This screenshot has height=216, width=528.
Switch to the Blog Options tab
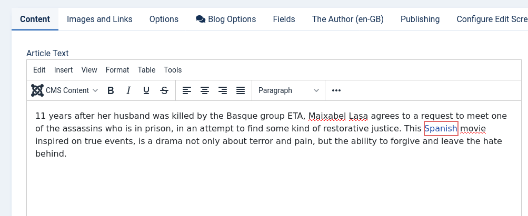pyautogui.click(x=226, y=19)
